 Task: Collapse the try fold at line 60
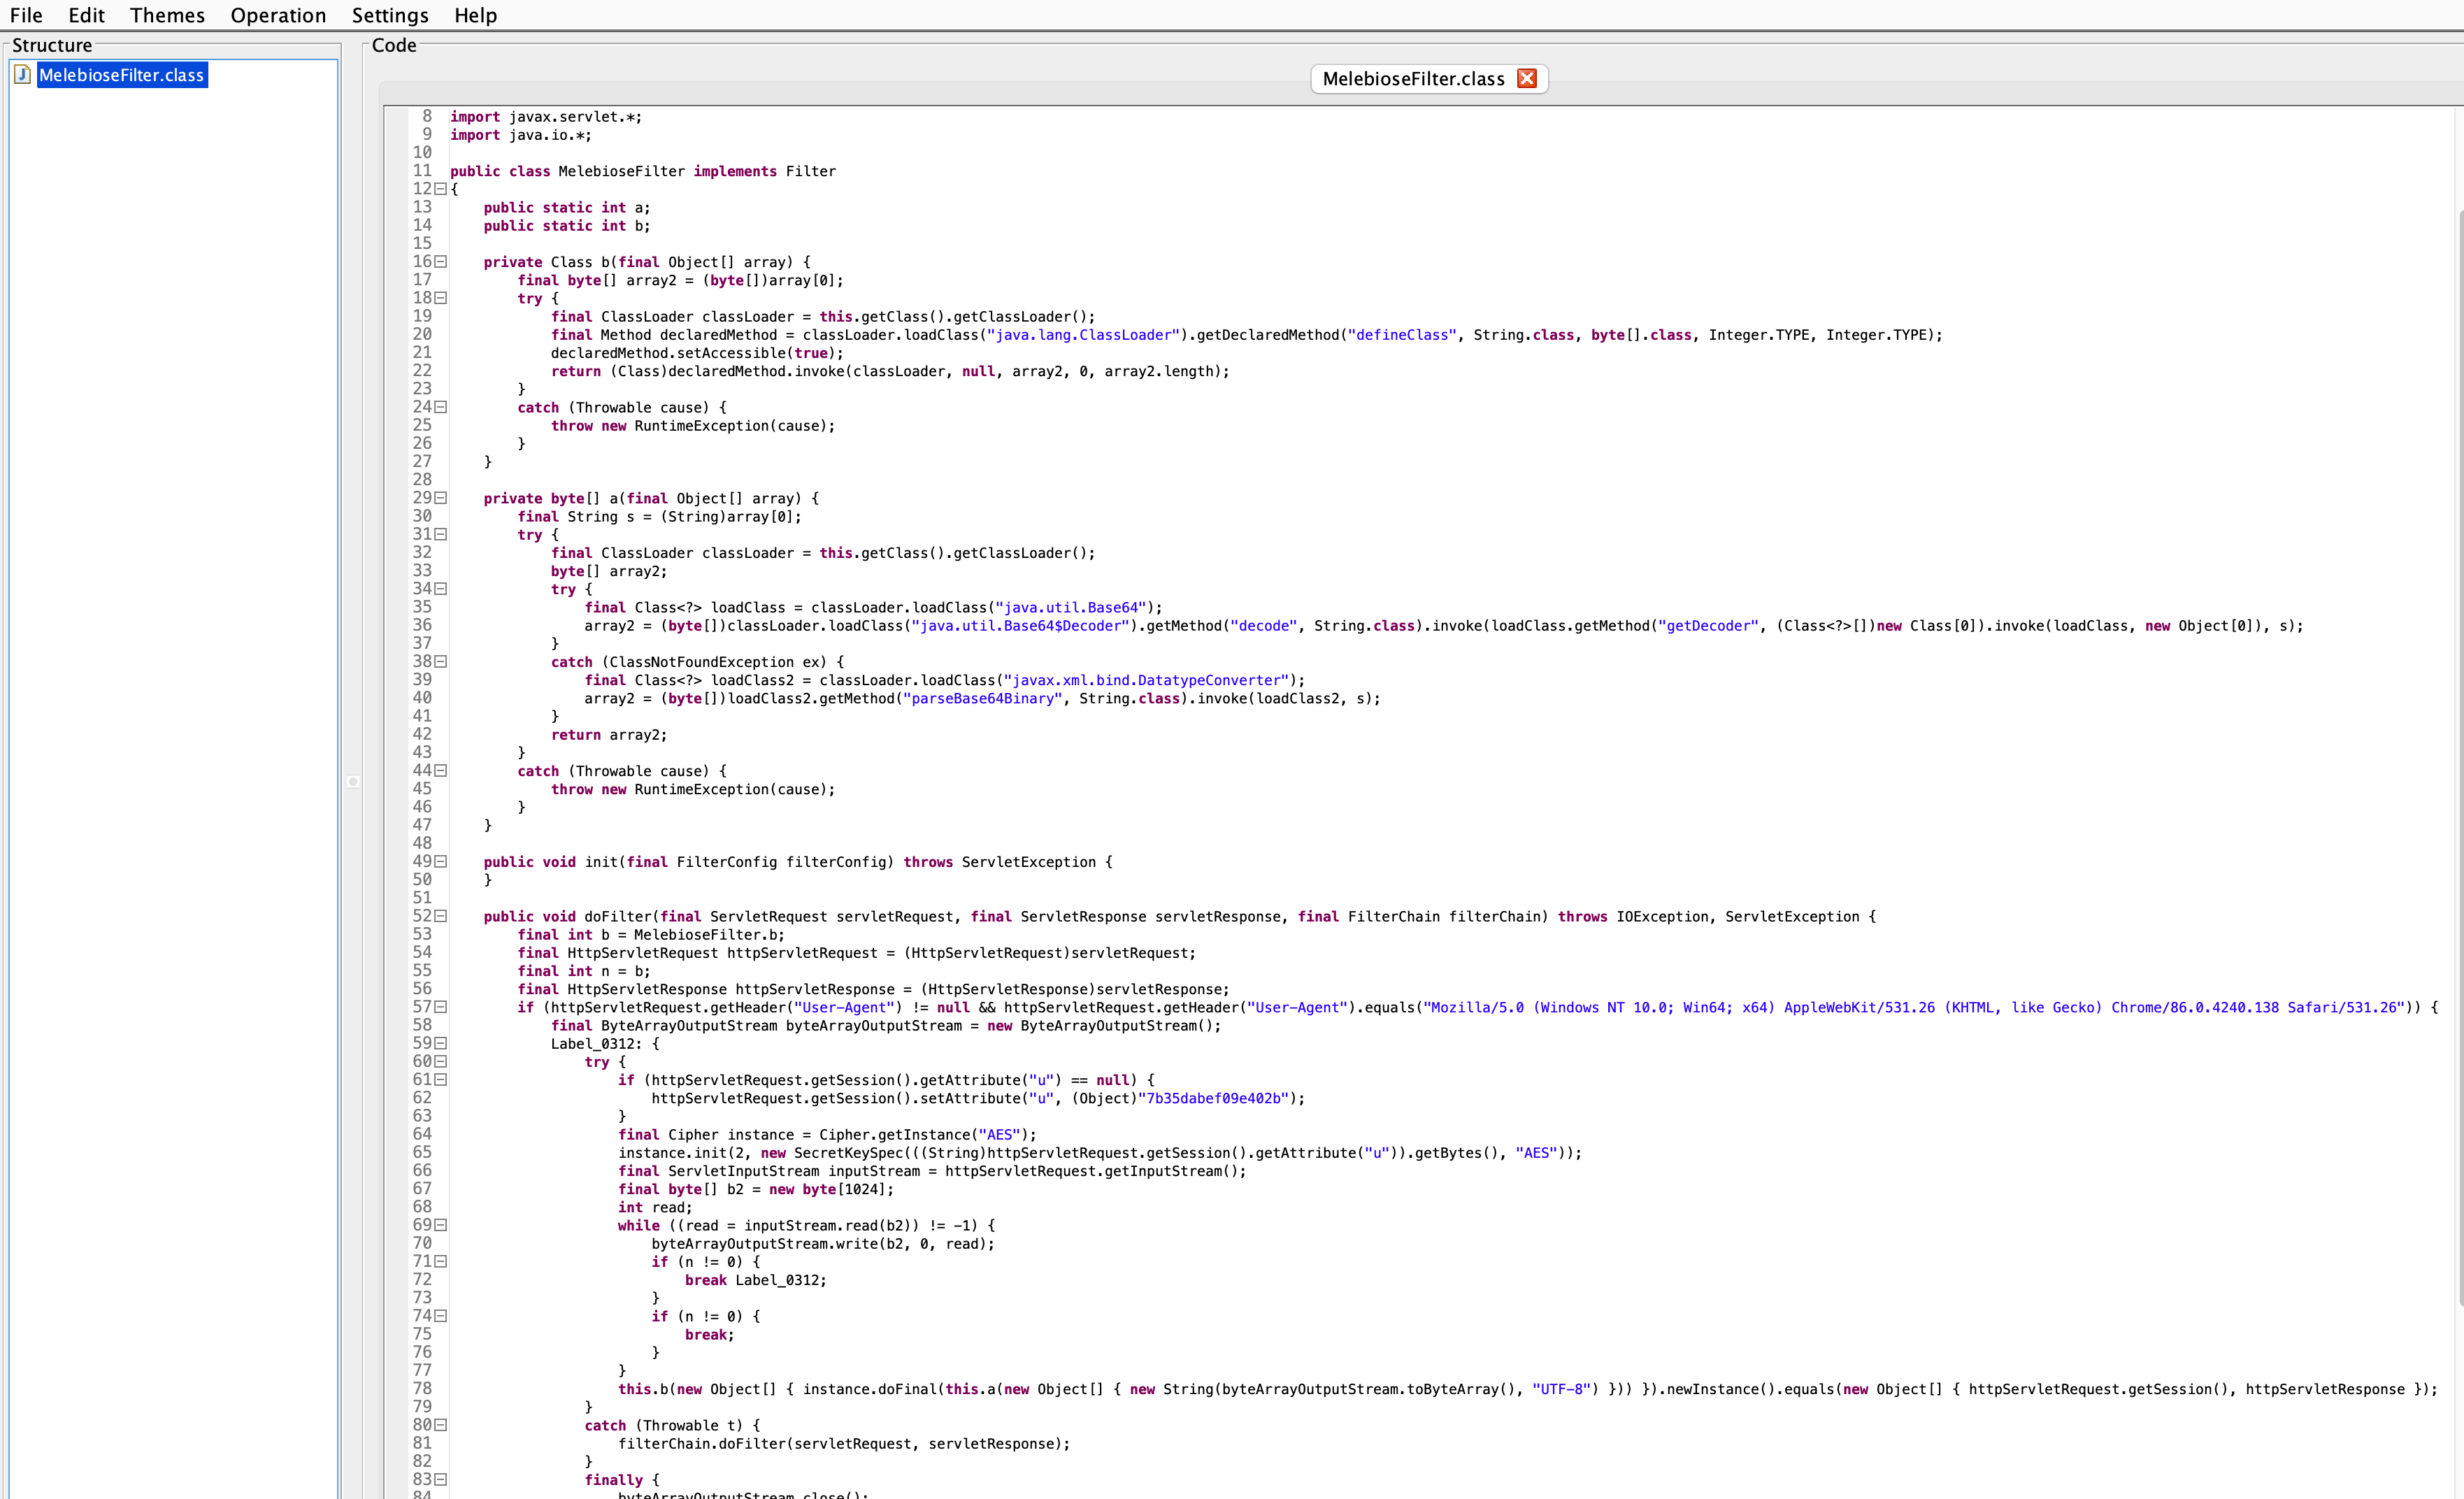coord(440,1062)
